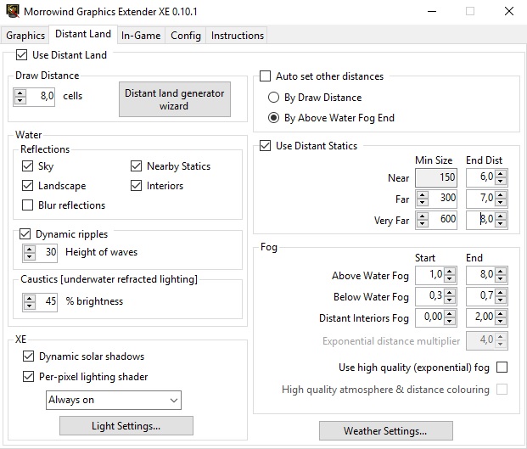
Task: Toggle Dynamic solar shadows
Action: click(28, 356)
